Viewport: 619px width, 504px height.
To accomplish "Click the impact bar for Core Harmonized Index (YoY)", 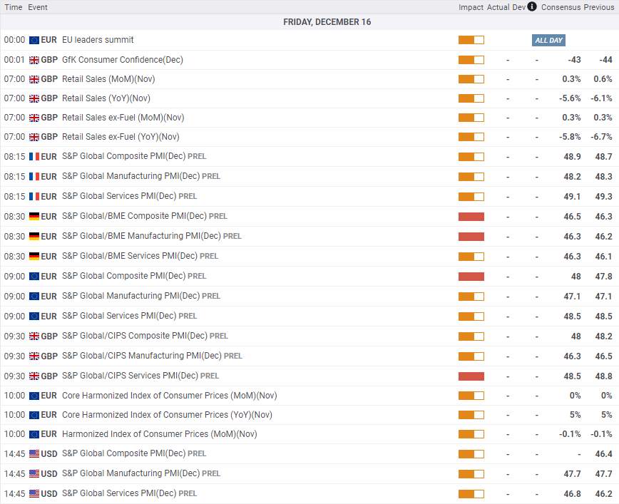I will pyautogui.click(x=471, y=415).
